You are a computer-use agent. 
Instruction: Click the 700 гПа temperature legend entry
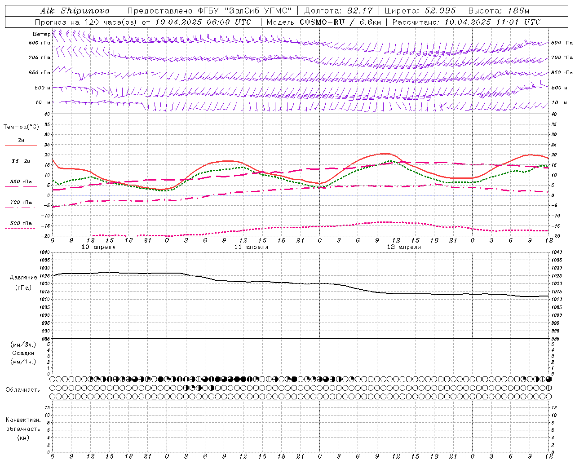pos(21,202)
